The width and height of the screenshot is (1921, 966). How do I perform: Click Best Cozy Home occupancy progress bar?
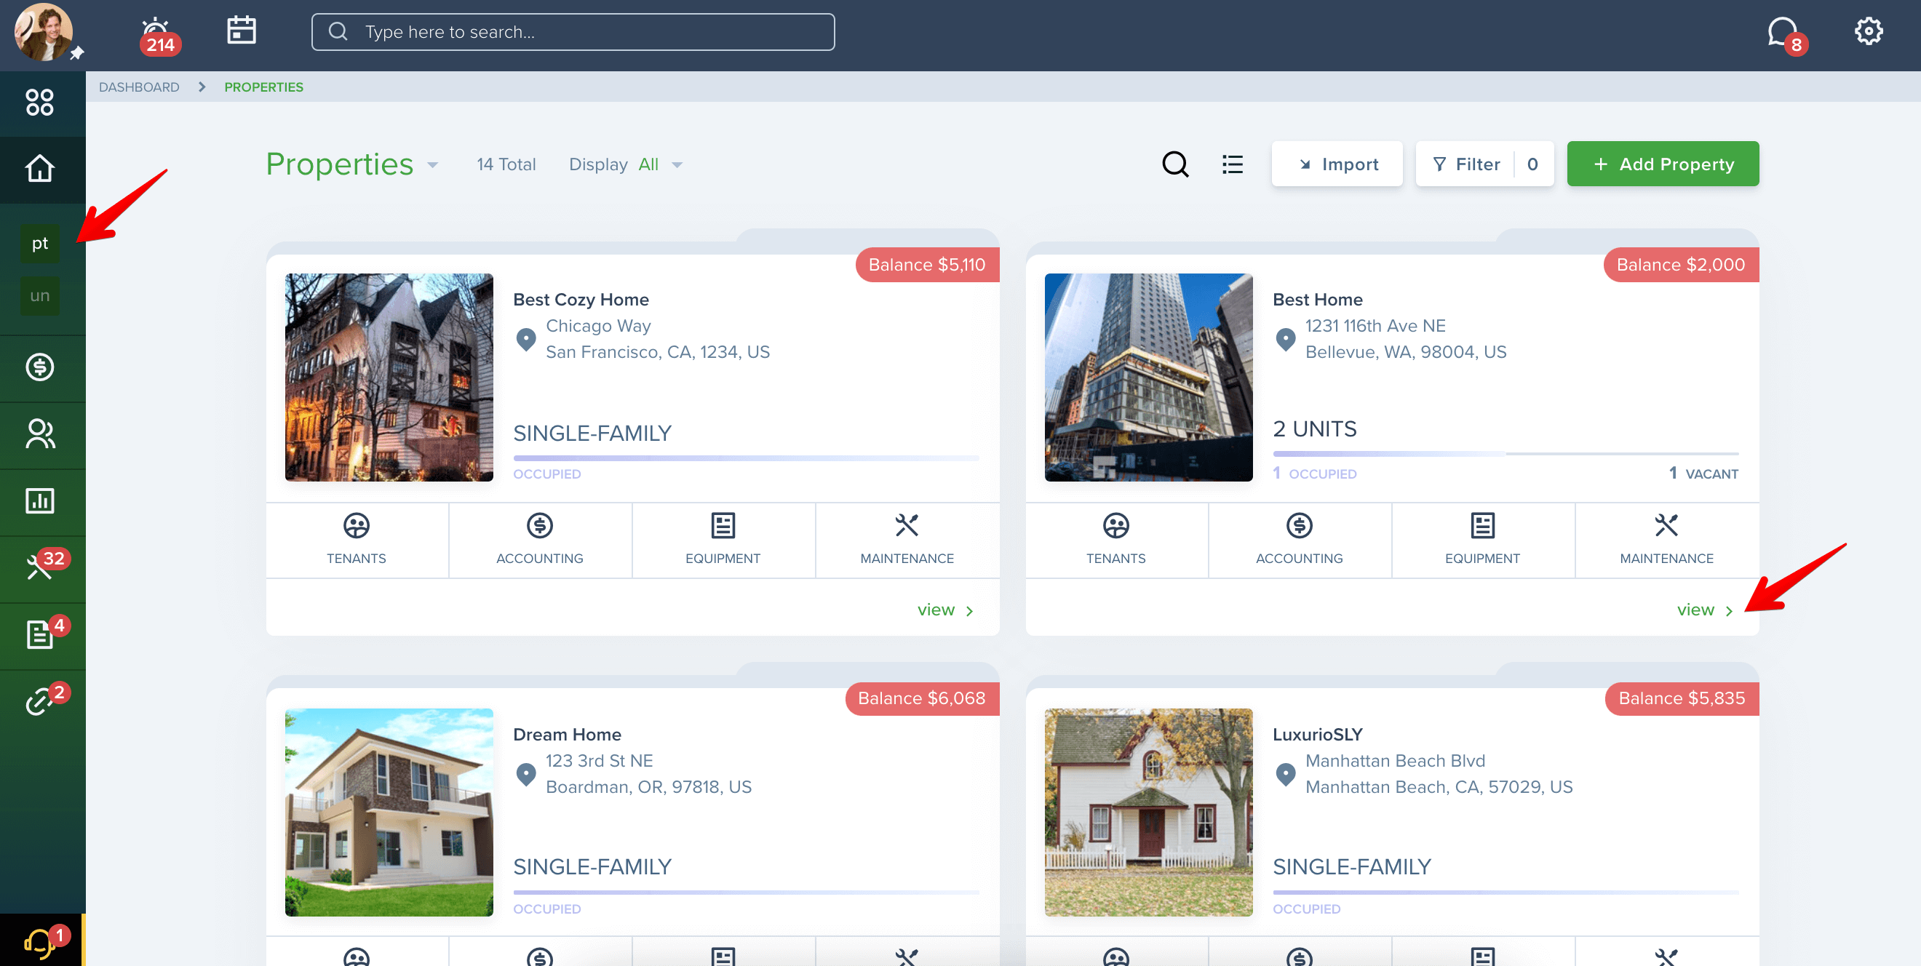746,458
